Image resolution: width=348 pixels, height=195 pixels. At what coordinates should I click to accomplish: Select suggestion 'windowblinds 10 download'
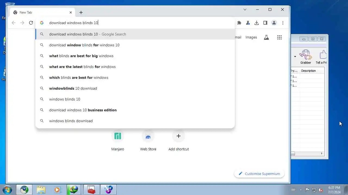(x=135, y=88)
